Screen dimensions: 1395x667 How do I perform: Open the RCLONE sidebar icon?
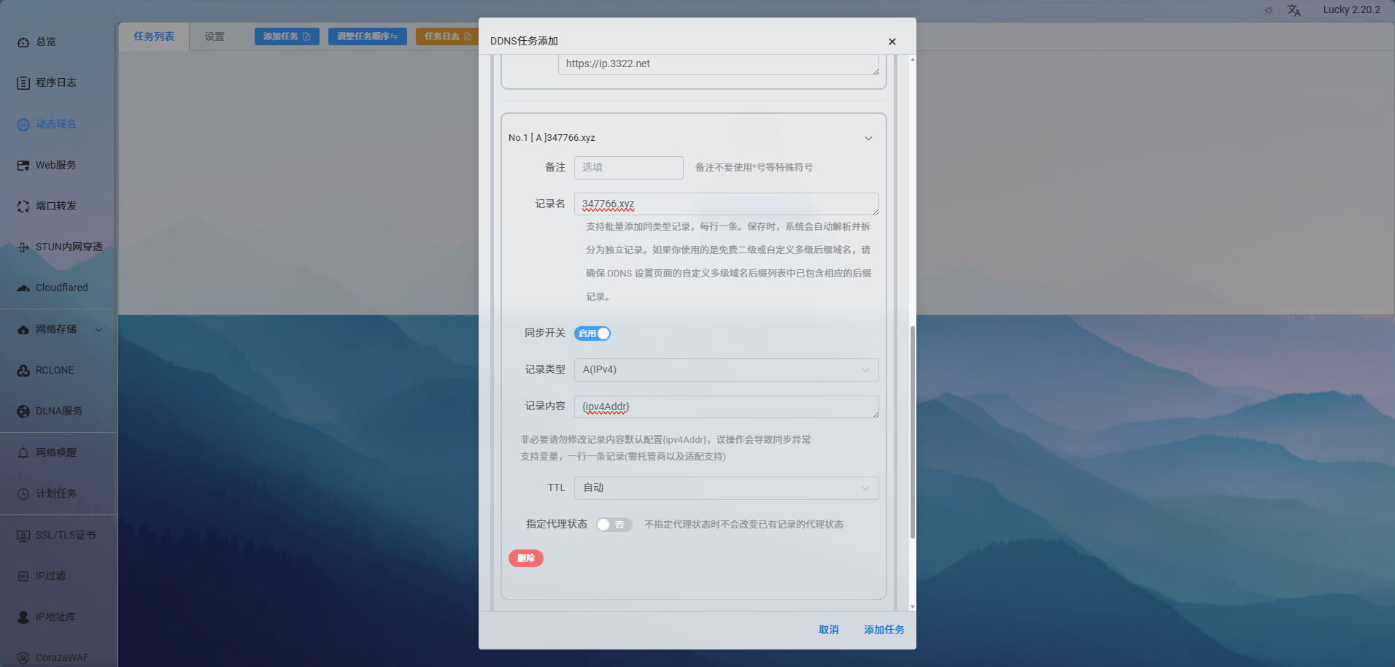(x=23, y=371)
